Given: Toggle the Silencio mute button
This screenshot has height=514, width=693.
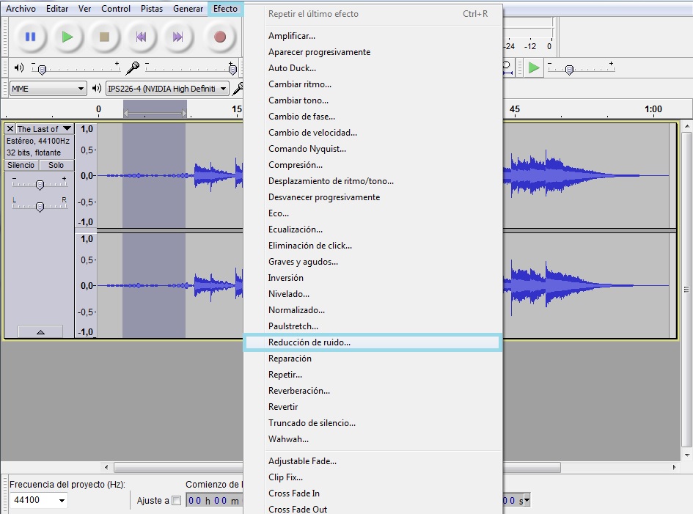Looking at the screenshot, I should click(21, 165).
